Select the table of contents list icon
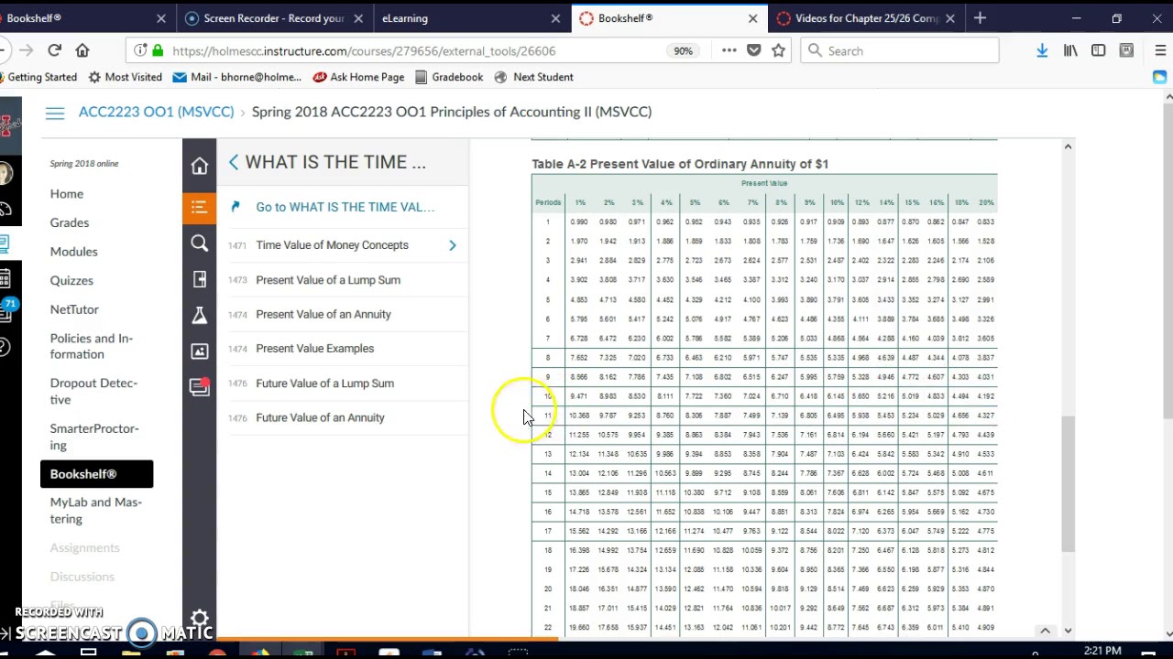 pos(199,208)
